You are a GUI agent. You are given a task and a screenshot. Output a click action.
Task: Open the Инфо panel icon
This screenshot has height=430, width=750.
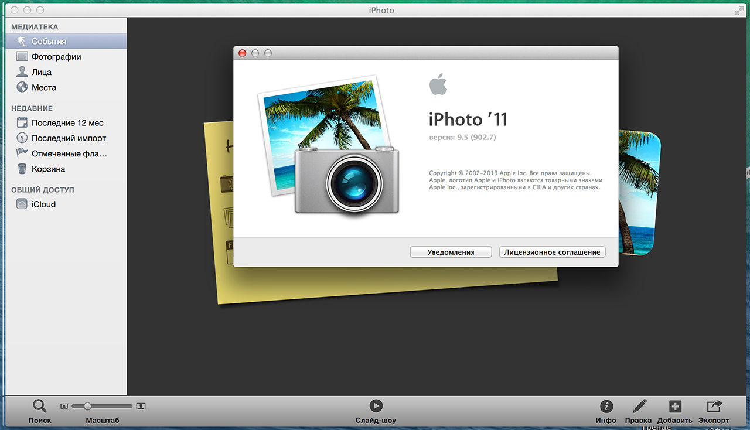(606, 406)
